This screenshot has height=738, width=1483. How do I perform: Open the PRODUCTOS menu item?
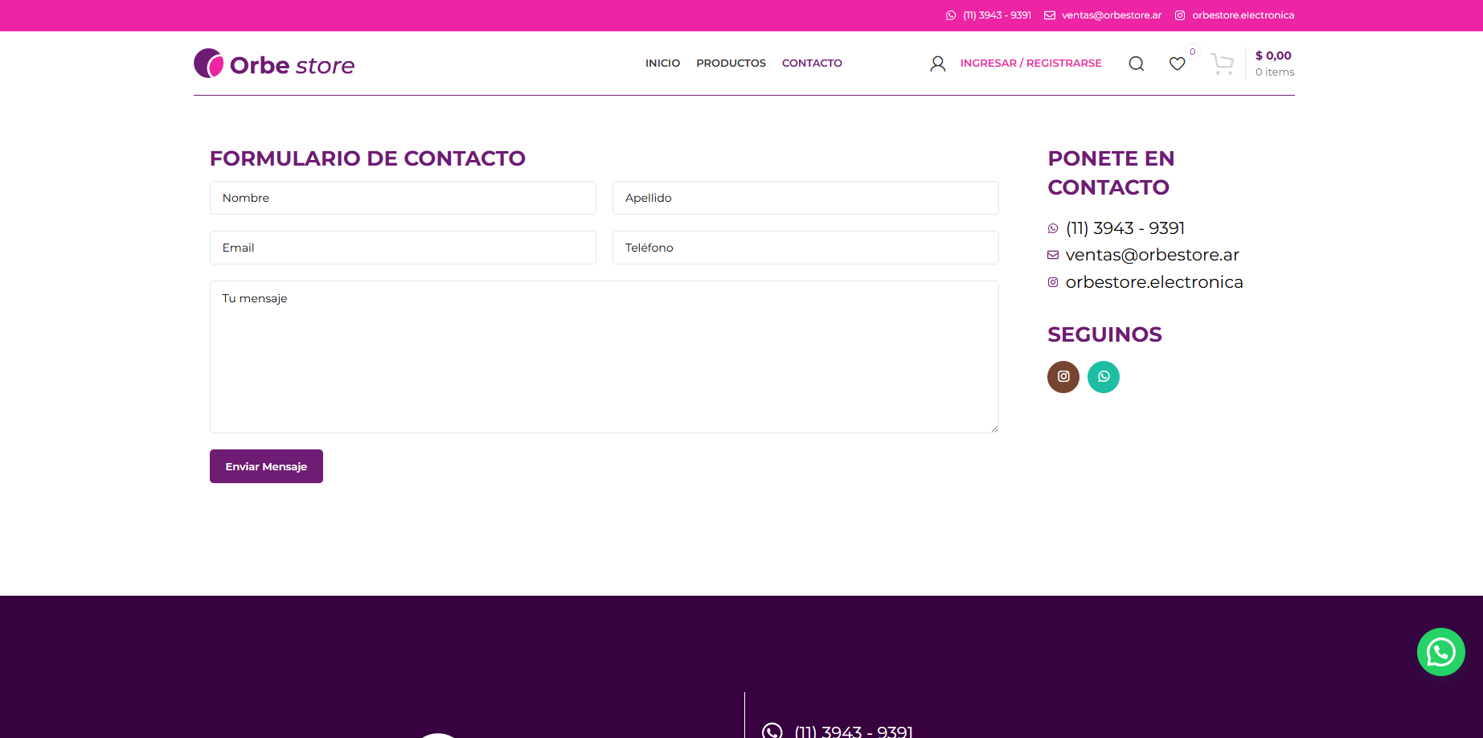click(x=731, y=64)
